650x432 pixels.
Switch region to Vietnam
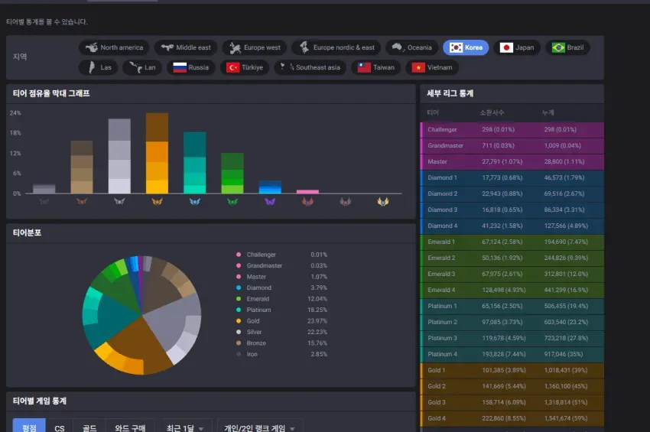tap(432, 67)
